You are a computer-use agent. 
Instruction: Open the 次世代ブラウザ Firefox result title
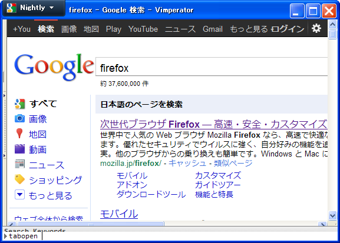tap(213, 124)
